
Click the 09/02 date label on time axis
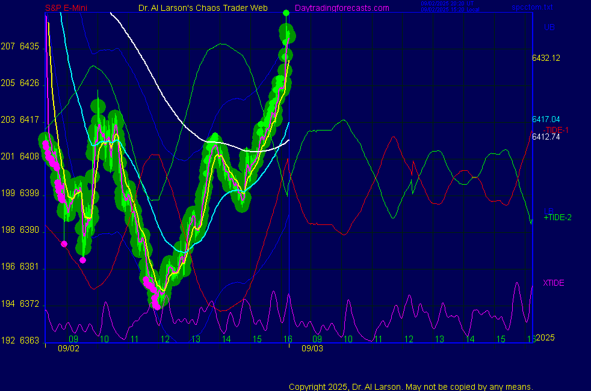coord(68,348)
